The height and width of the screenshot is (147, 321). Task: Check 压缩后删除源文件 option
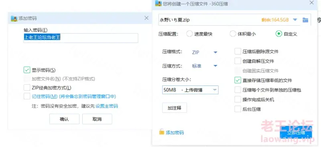point(238,52)
